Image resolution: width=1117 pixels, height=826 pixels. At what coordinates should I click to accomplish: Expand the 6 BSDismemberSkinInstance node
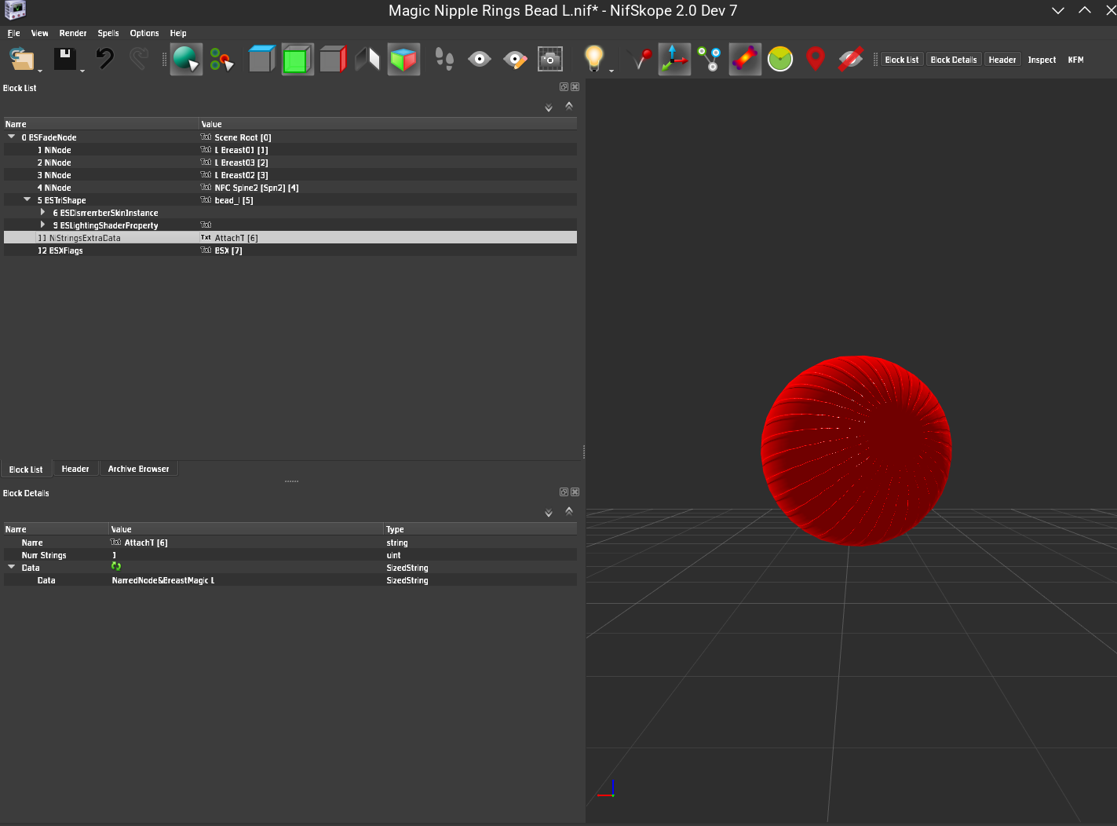[x=43, y=212]
